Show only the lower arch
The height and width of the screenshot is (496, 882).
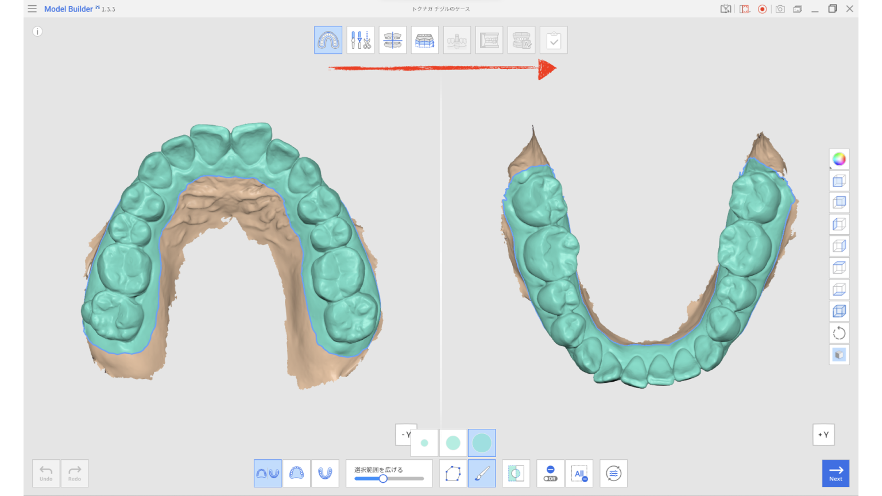click(325, 473)
